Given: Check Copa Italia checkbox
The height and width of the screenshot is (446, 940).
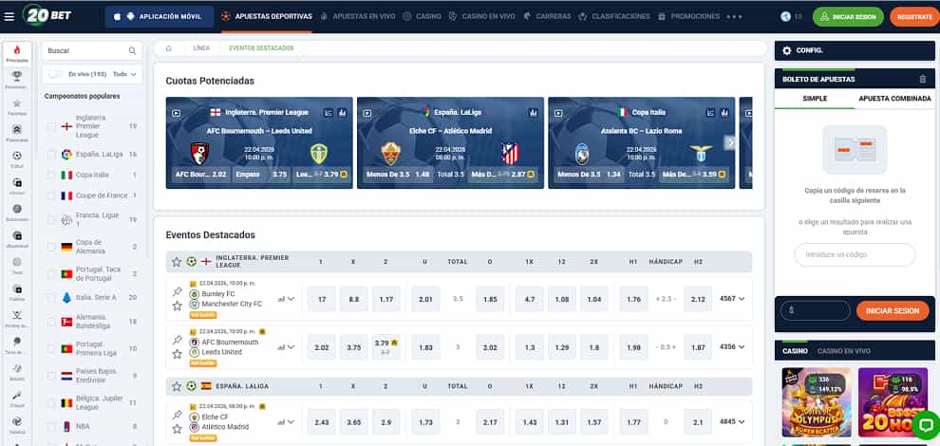Looking at the screenshot, I should click(x=51, y=175).
